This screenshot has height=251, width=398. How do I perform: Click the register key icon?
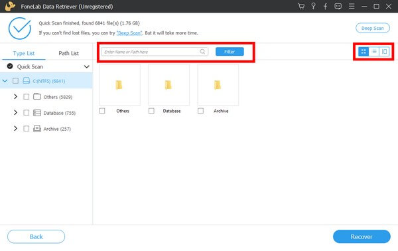click(x=314, y=7)
